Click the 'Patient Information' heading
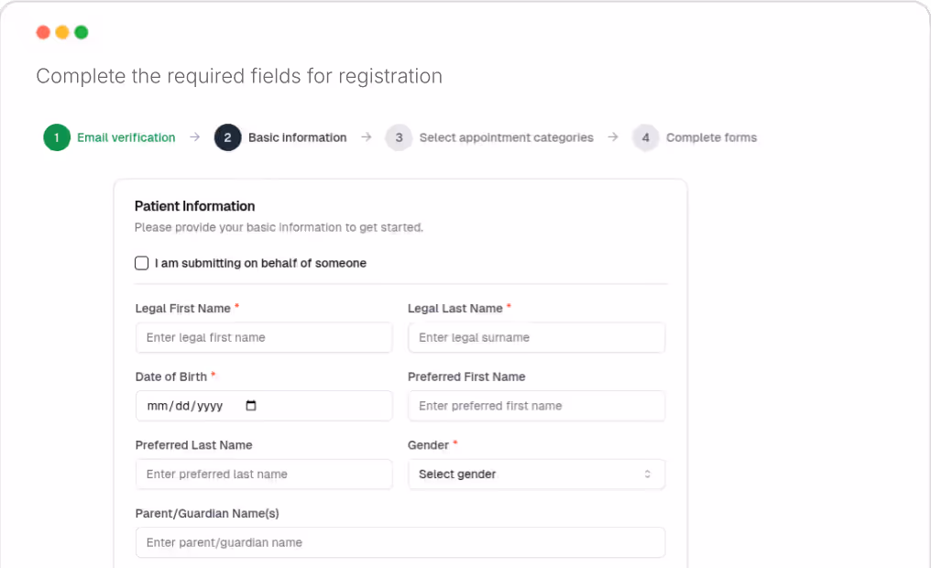Image resolution: width=931 pixels, height=568 pixels. pos(195,205)
